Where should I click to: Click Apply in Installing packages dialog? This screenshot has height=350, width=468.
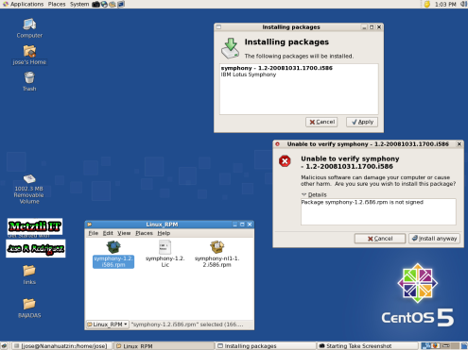362,122
